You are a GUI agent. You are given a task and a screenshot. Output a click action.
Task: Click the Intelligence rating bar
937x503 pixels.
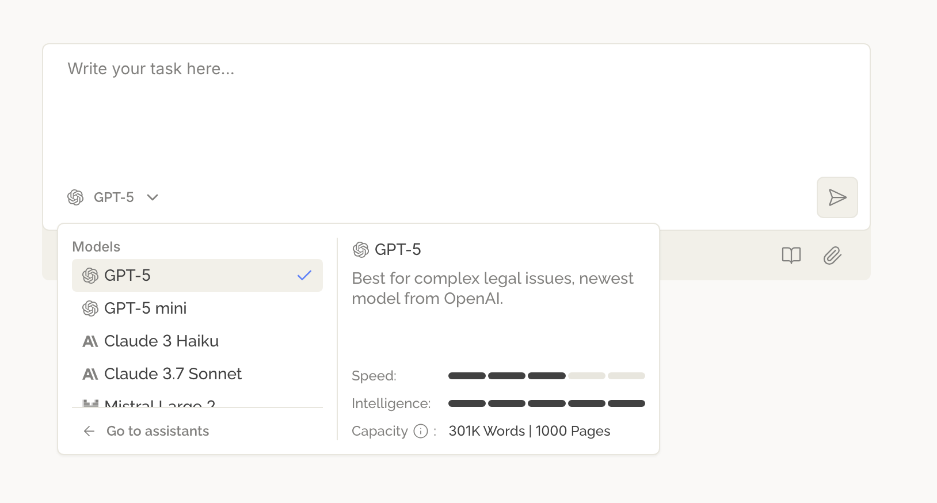[547, 403]
